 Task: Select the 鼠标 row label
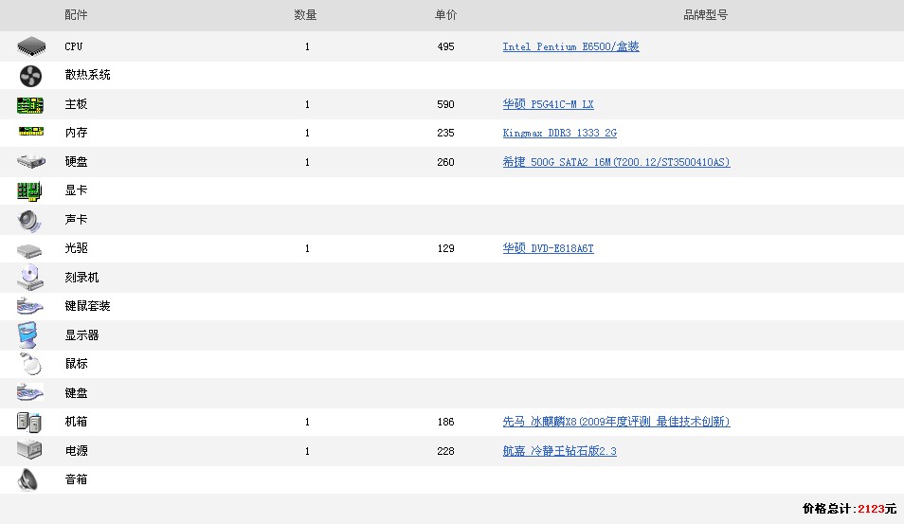pos(76,364)
